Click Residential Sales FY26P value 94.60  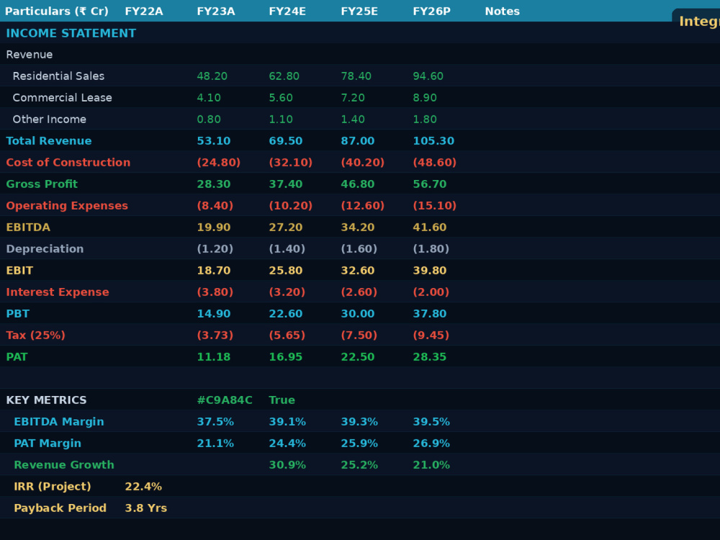click(428, 76)
